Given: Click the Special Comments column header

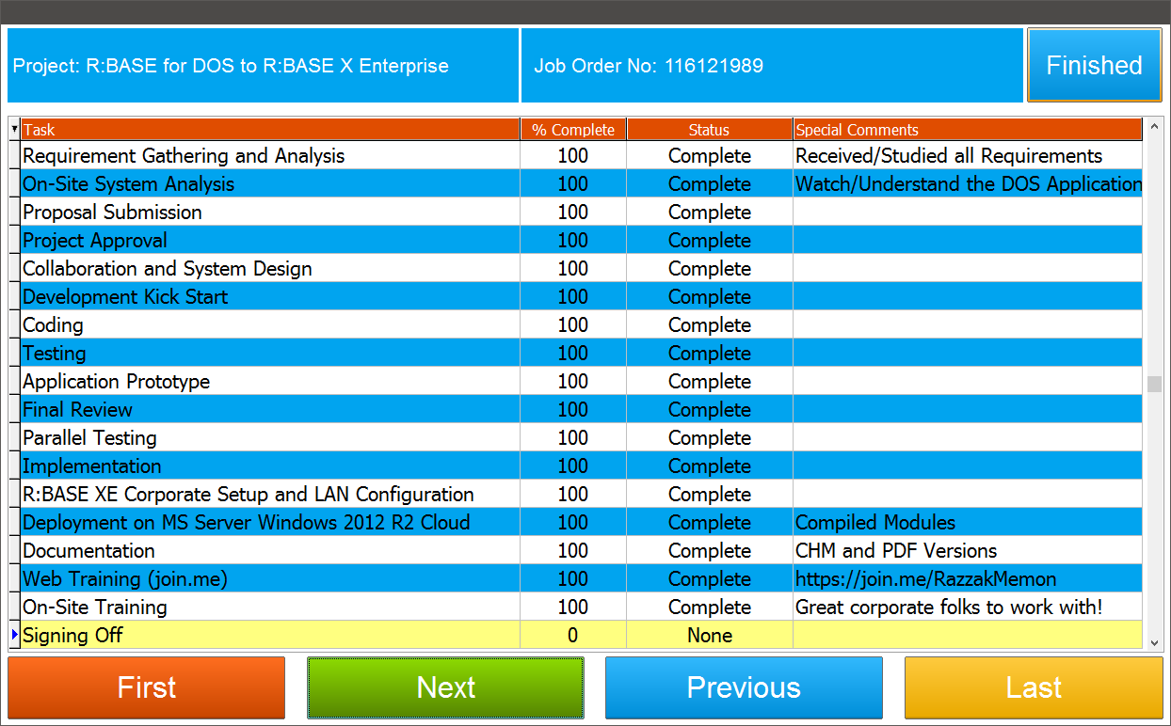Looking at the screenshot, I should pos(967,130).
